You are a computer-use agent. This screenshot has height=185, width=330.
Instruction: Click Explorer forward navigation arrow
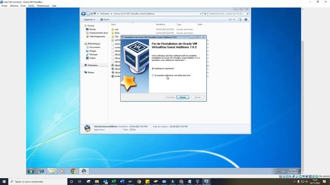pyautogui.click(x=88, y=14)
